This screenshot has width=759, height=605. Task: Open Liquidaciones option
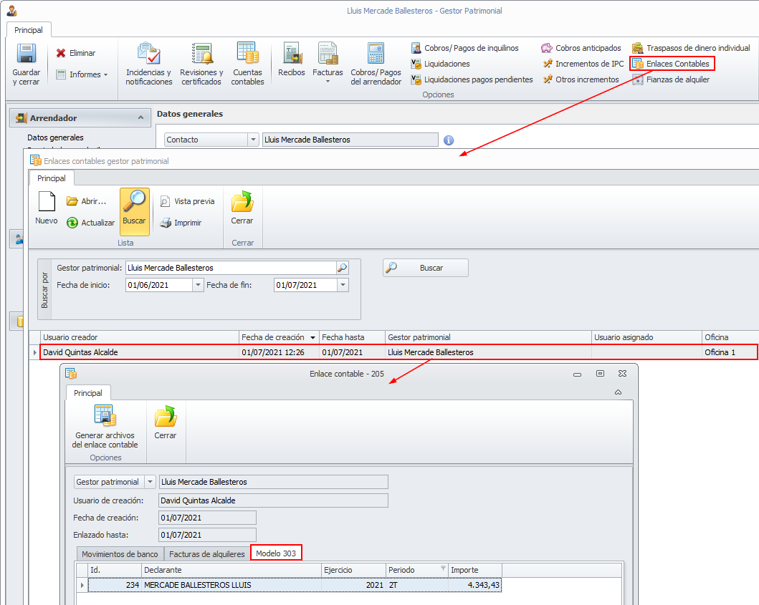(440, 64)
